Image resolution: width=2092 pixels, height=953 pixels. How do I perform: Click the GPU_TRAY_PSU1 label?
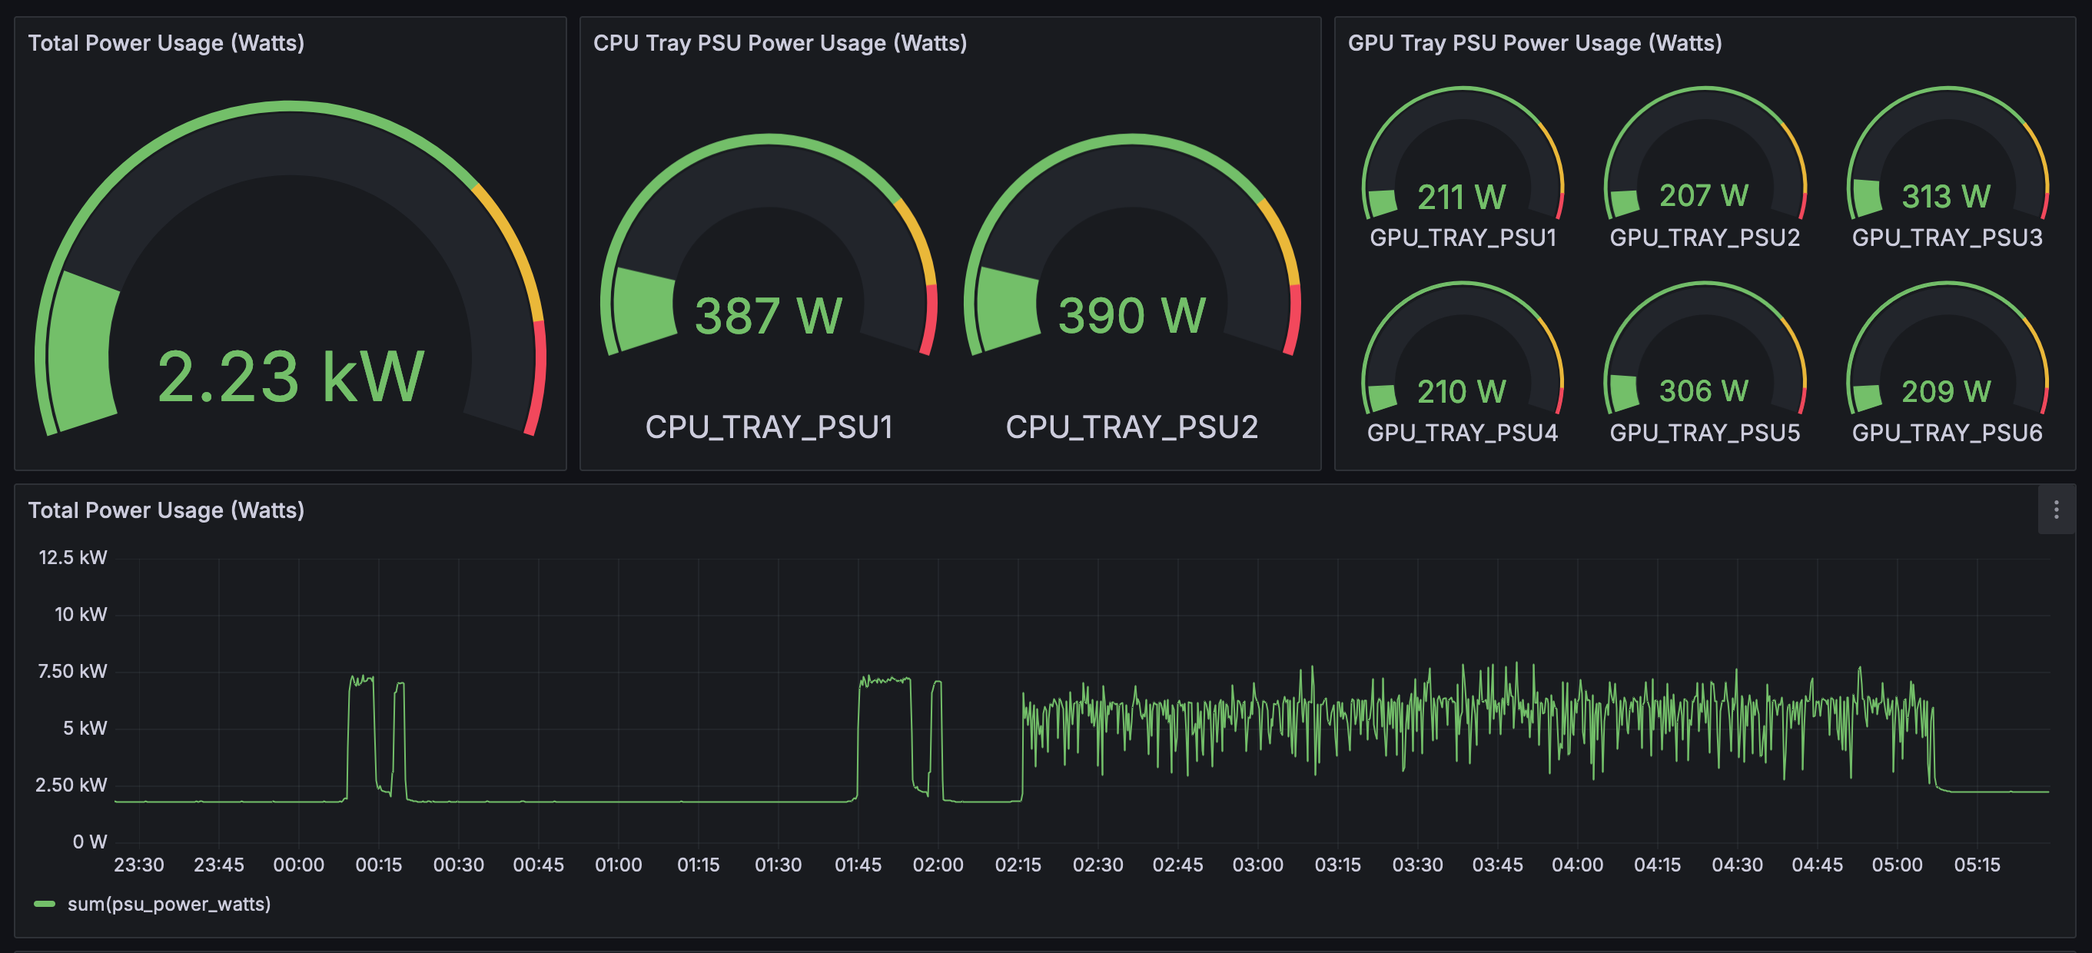point(1463,237)
